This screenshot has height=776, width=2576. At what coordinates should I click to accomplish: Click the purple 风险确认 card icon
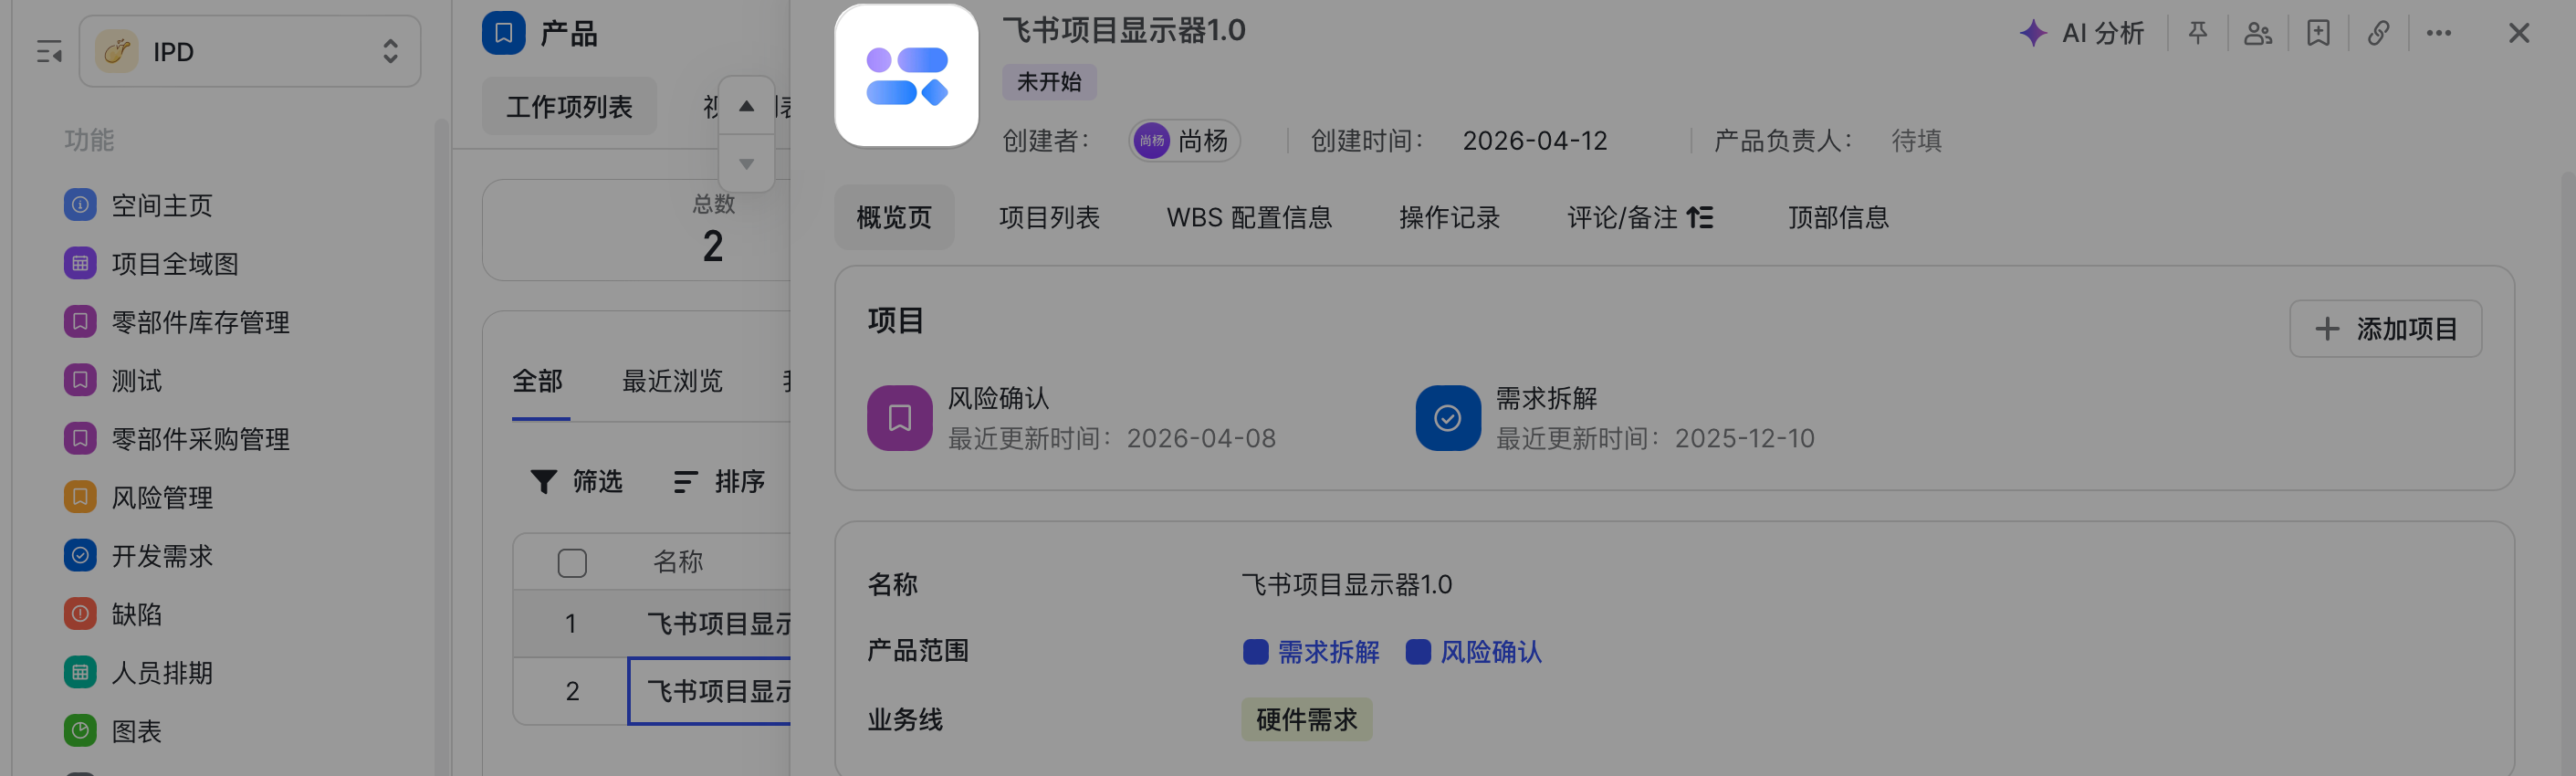tap(899, 418)
